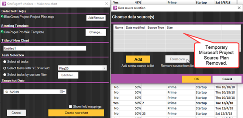Click the Source Type column header
This screenshot has width=243, height=118.
coord(156,28)
